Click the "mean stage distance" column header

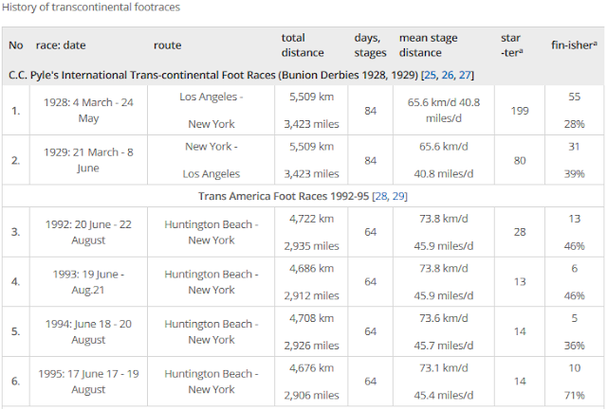pos(429,45)
